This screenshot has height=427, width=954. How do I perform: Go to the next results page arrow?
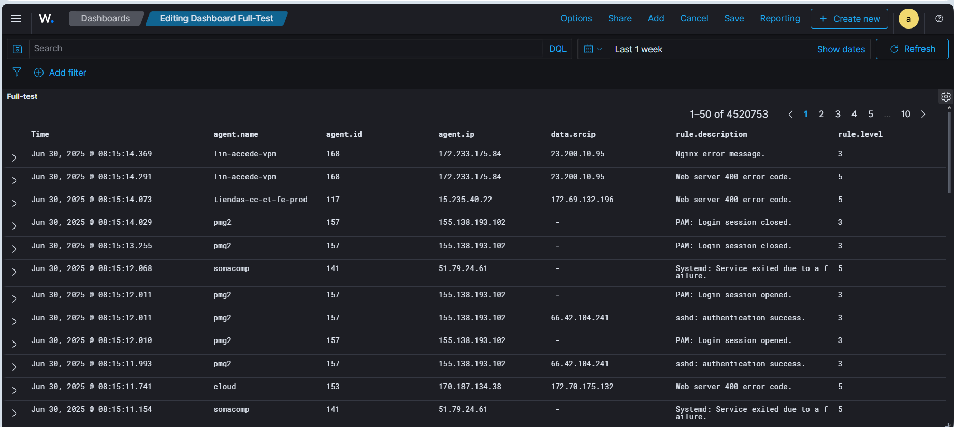(923, 115)
